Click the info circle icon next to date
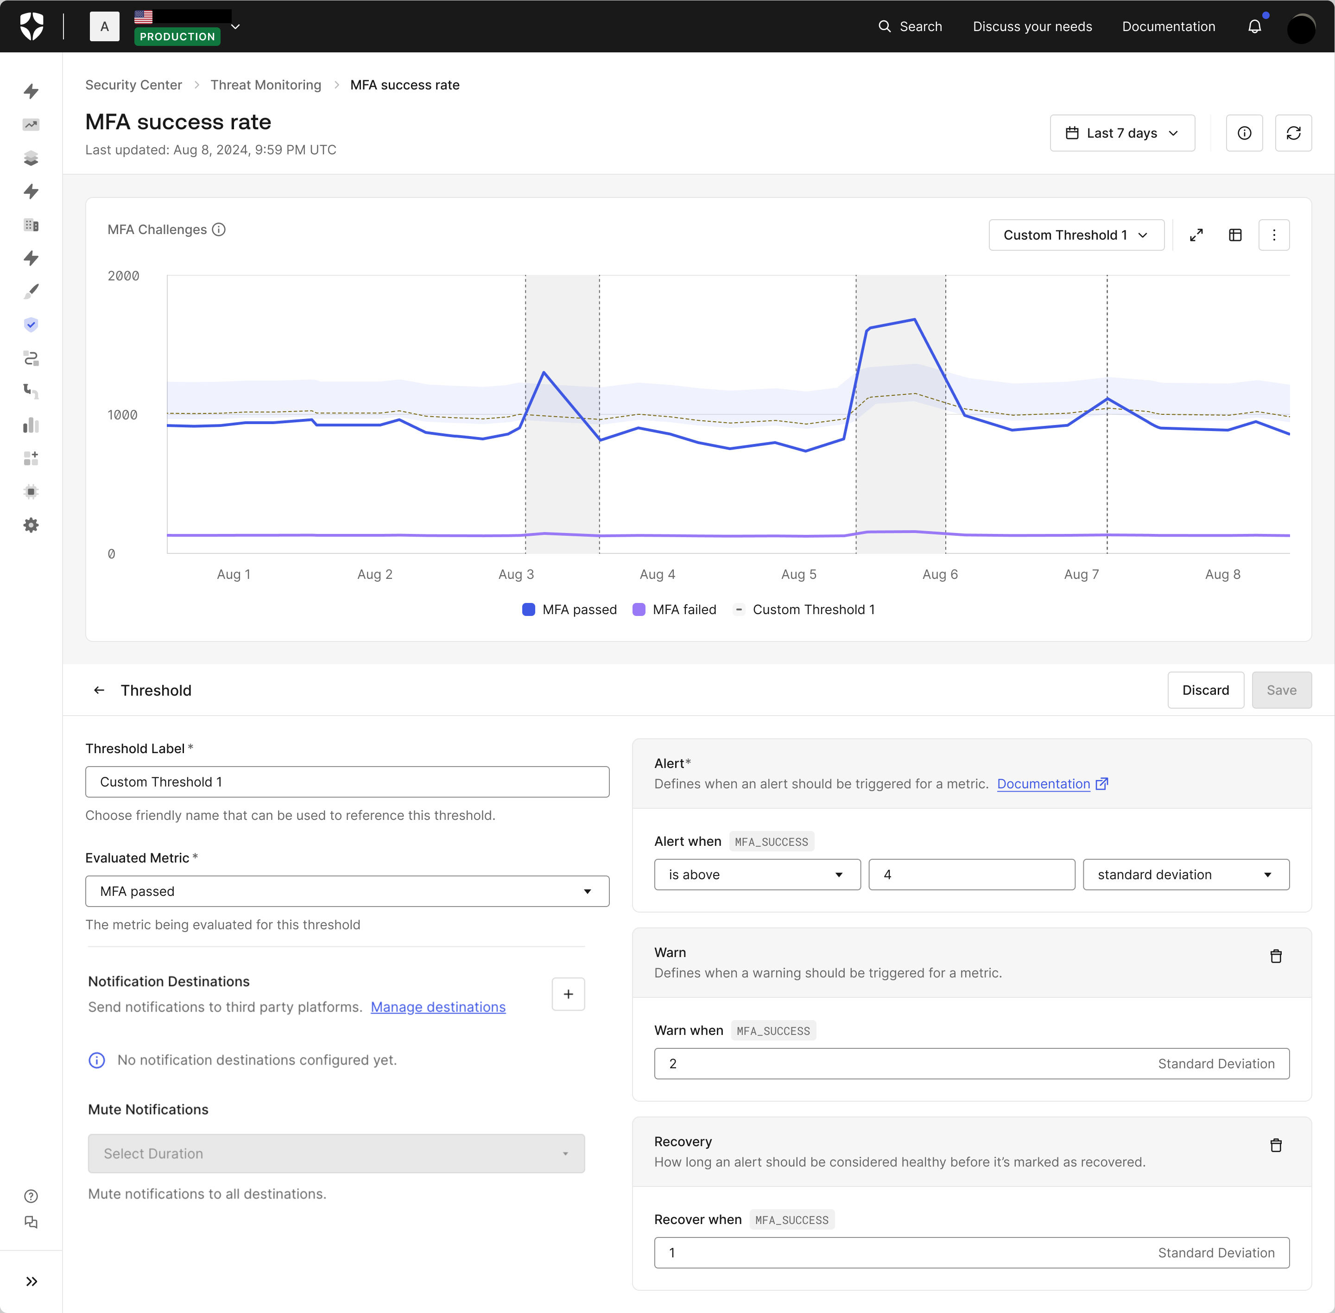Viewport: 1335px width, 1313px height. [x=1245, y=132]
